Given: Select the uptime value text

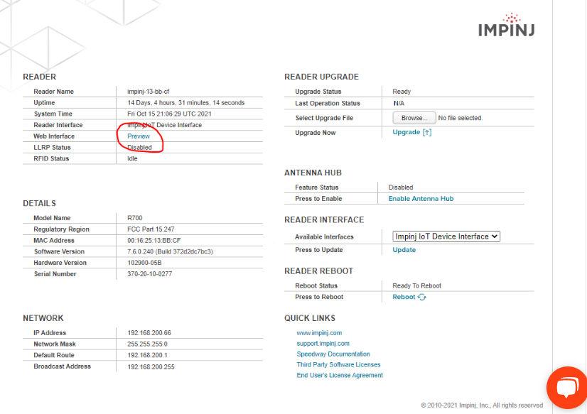Looking at the screenshot, I should pos(185,102).
